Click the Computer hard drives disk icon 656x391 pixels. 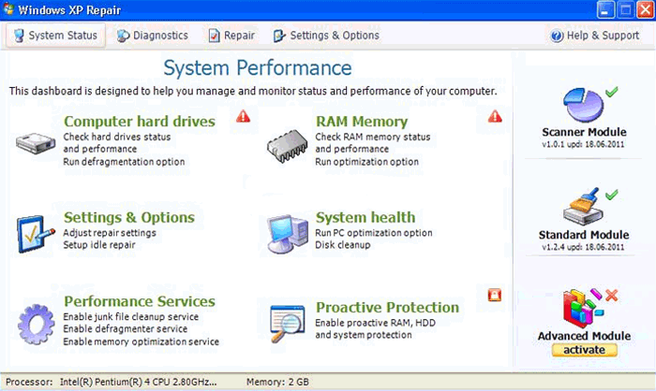[x=37, y=141]
